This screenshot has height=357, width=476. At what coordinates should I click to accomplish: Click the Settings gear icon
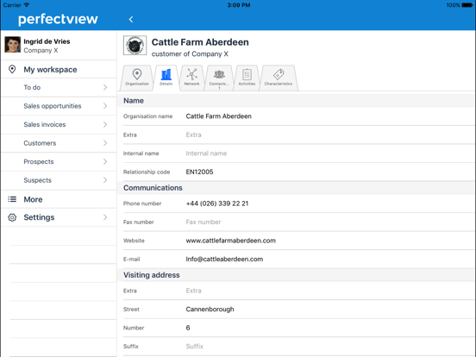click(x=12, y=217)
